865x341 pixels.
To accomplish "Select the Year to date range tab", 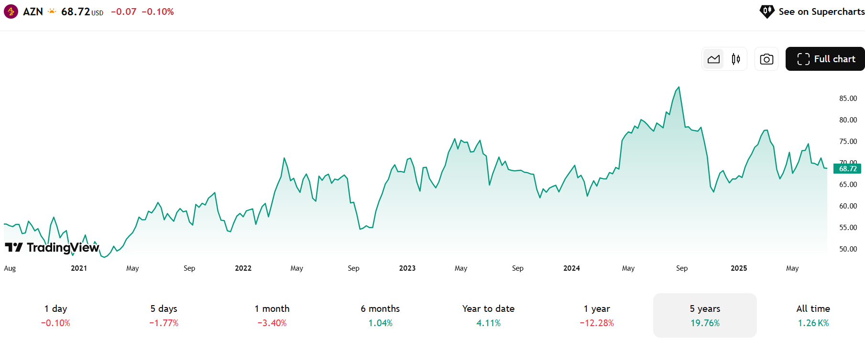I will coord(488,315).
